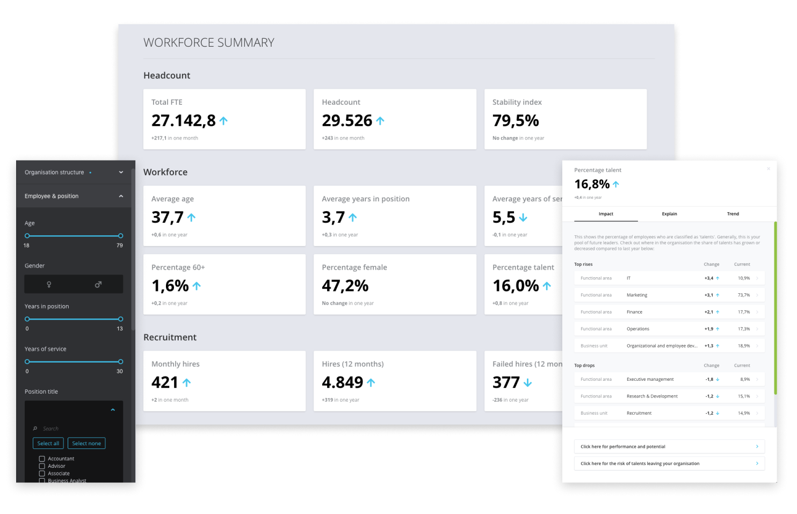Check the Business Analyst checkbox
The height and width of the screenshot is (514, 797).
tap(42, 481)
